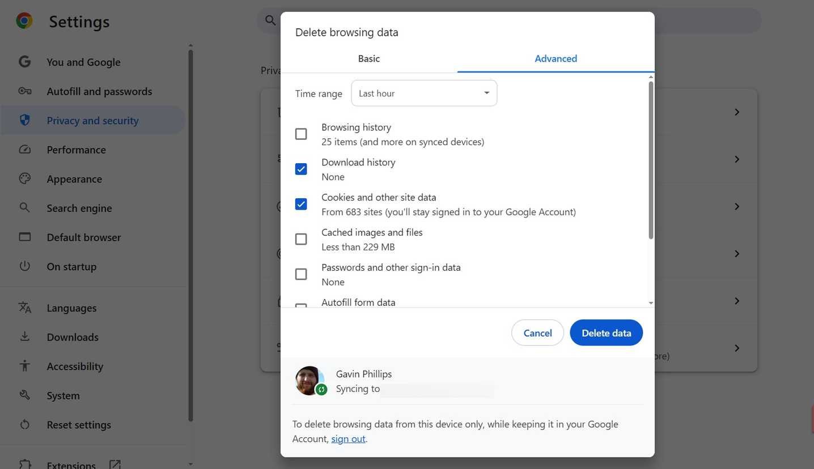Uncheck Download history
This screenshot has height=469, width=814.
[300, 169]
